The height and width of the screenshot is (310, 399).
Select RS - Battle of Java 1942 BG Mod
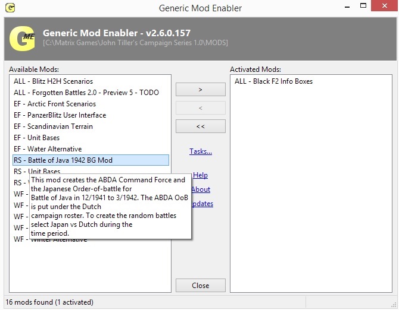click(x=91, y=160)
